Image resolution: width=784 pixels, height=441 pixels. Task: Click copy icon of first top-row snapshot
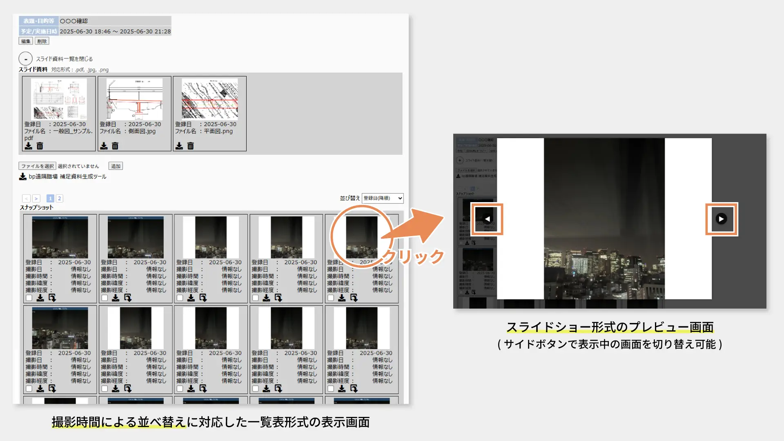coord(52,298)
